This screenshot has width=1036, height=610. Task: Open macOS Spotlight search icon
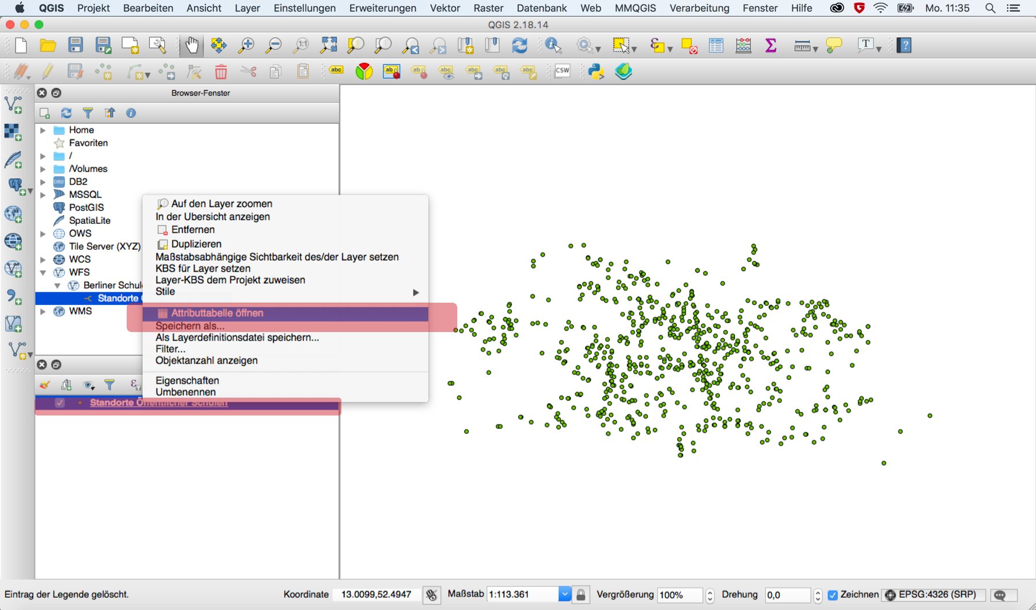pos(990,8)
